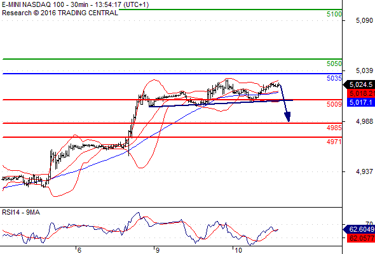This screenshot has height=254, width=375.
Task: Click the green 5050 resistance label
Action: pos(334,63)
